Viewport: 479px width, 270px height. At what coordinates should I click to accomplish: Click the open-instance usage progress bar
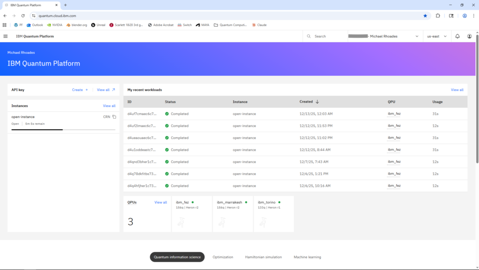point(63,130)
